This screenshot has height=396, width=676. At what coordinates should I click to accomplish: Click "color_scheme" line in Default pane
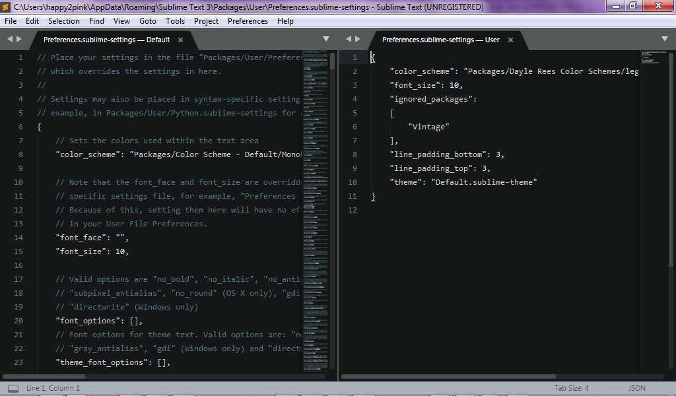pos(178,154)
